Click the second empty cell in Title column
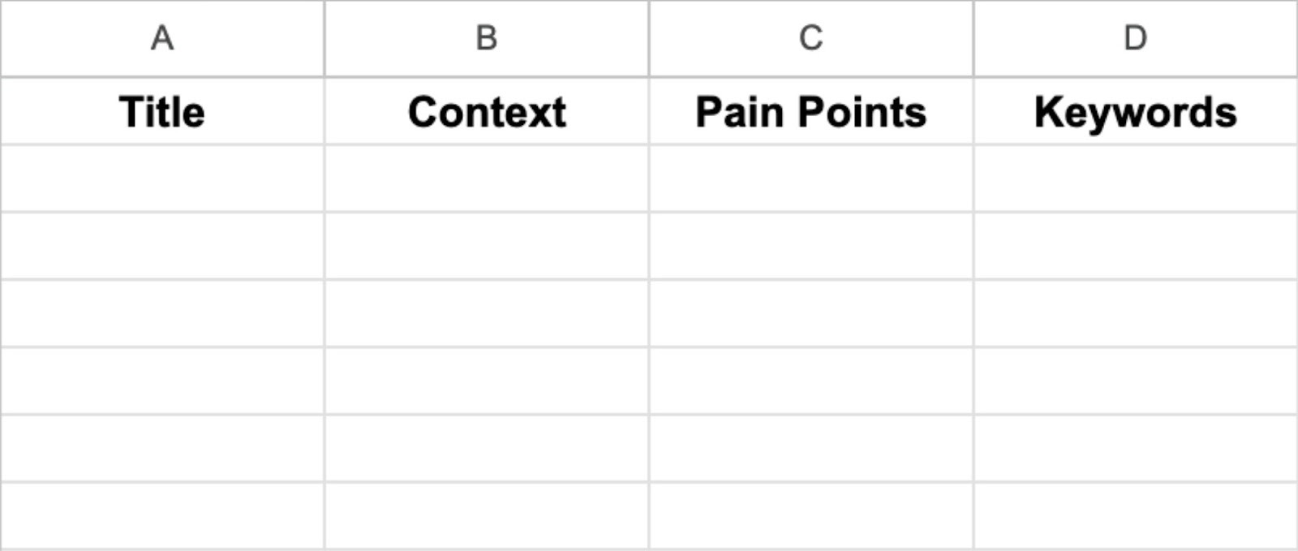The width and height of the screenshot is (1298, 551). click(162, 246)
